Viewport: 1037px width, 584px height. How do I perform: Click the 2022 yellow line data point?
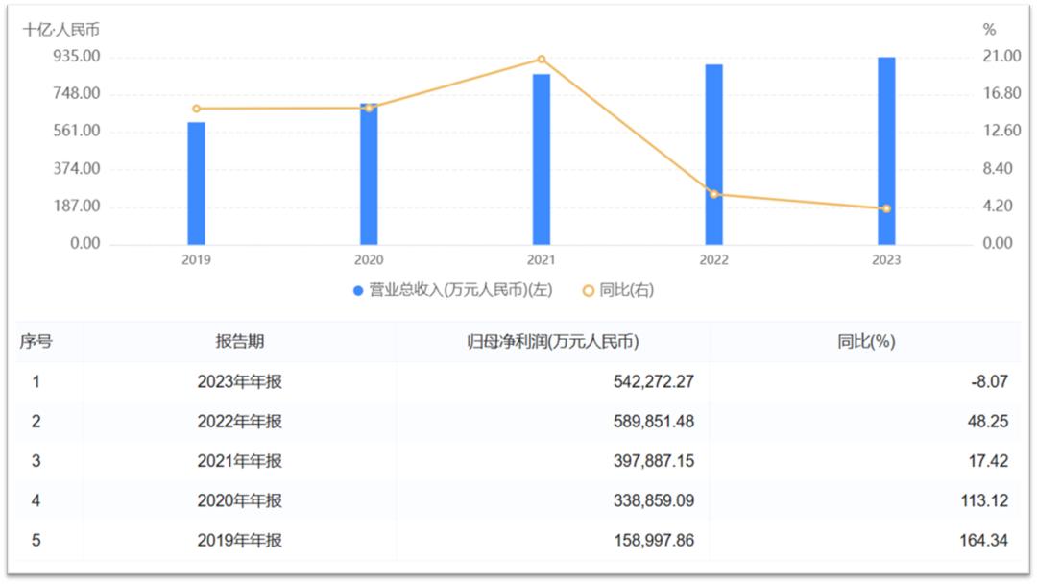tap(713, 194)
